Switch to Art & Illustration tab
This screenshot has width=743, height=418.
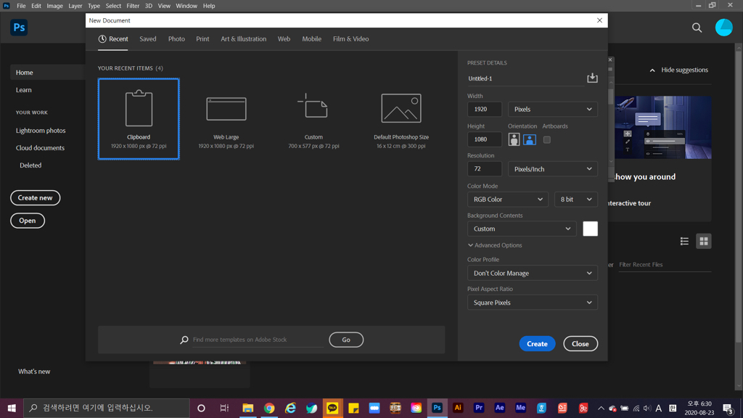point(244,39)
